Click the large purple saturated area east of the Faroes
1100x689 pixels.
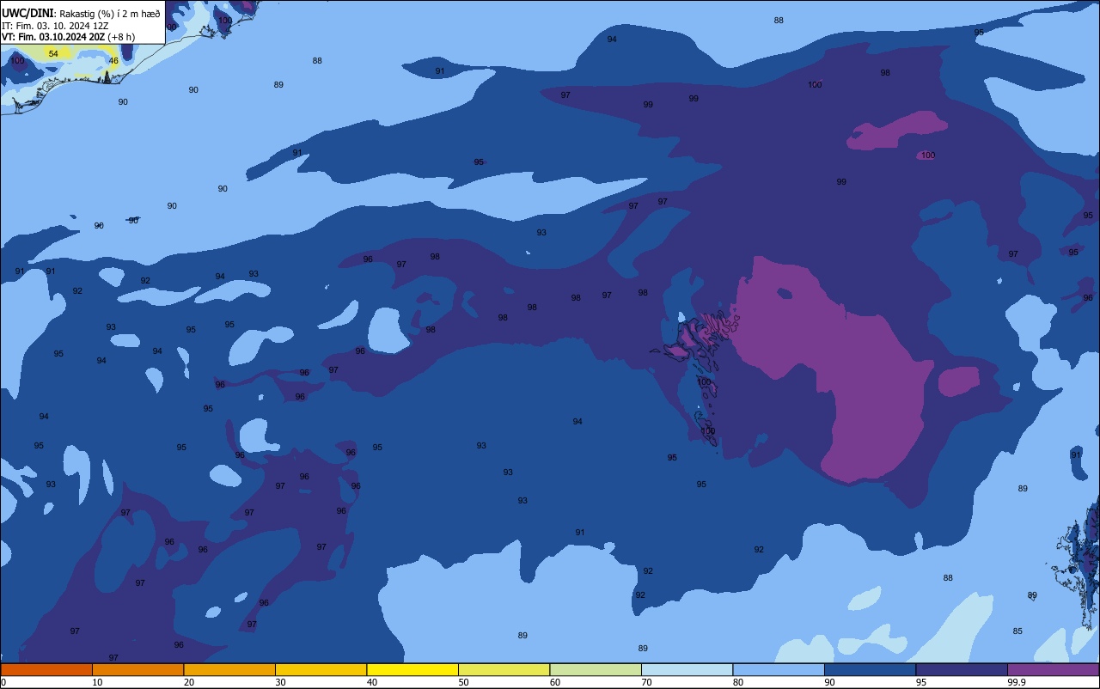829,369
